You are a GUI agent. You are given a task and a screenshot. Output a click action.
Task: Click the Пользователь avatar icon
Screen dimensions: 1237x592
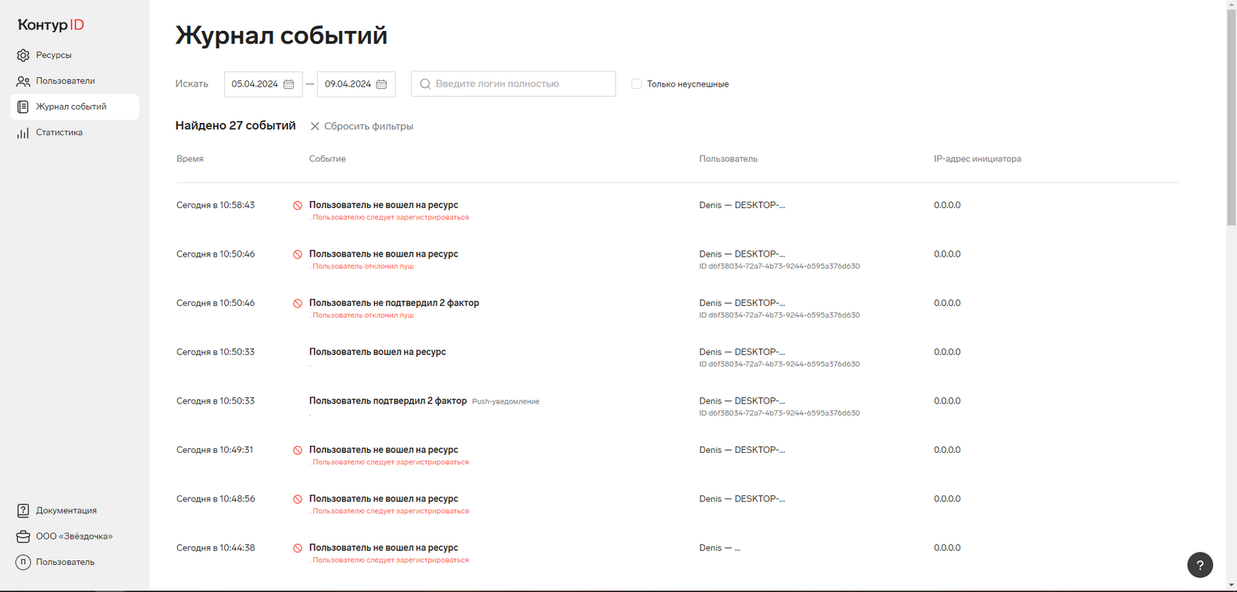(23, 562)
